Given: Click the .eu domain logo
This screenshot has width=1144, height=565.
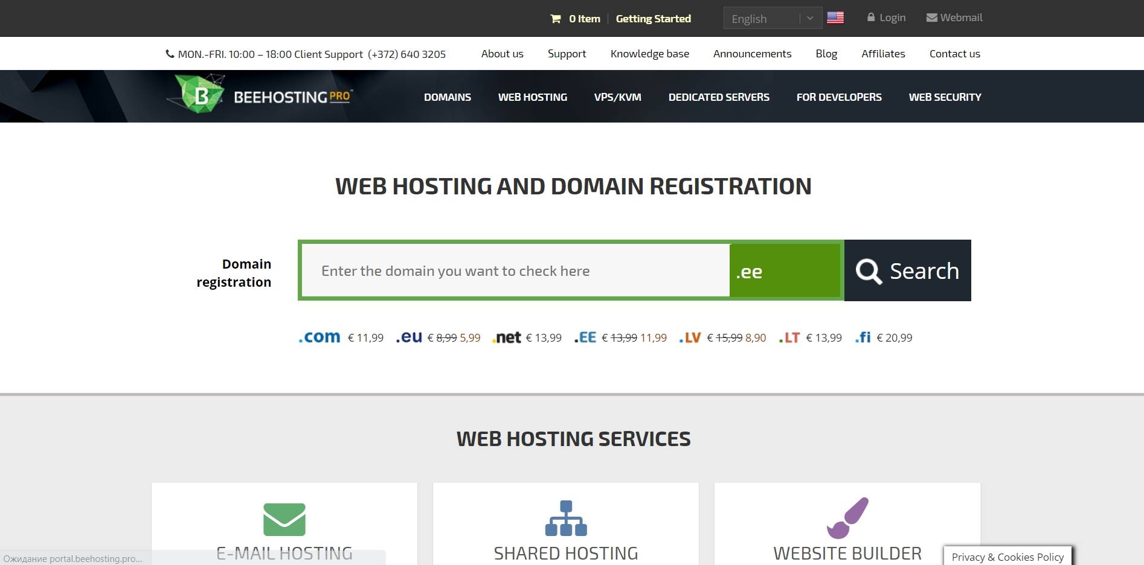Looking at the screenshot, I should (x=409, y=337).
